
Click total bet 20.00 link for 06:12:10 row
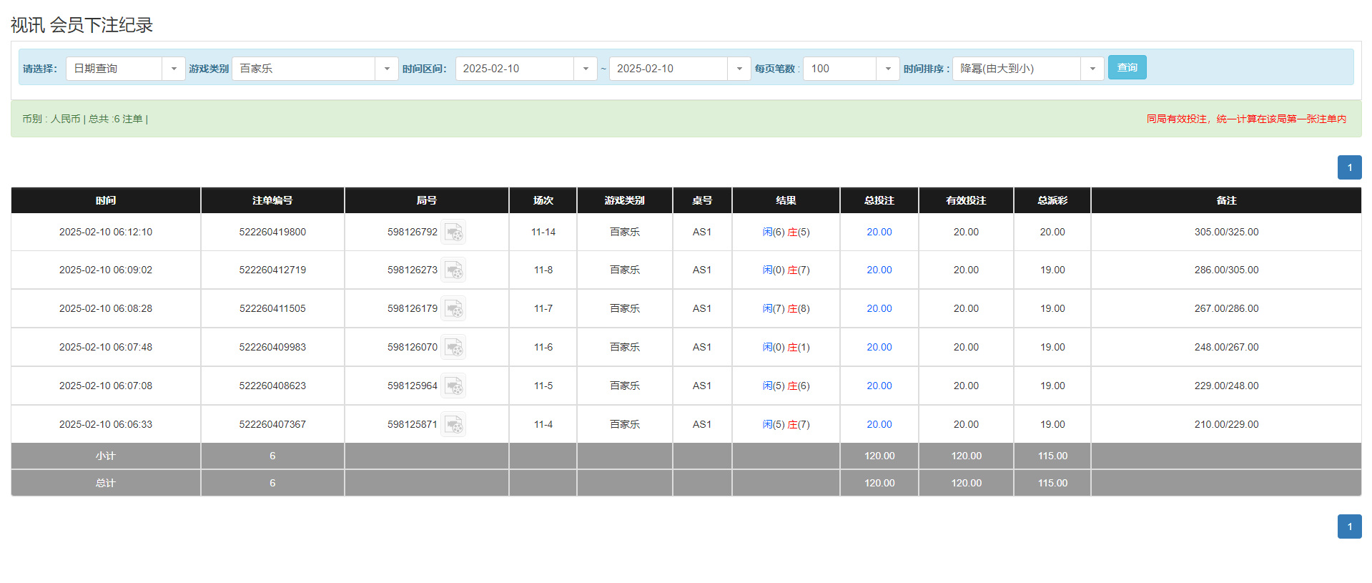(879, 232)
